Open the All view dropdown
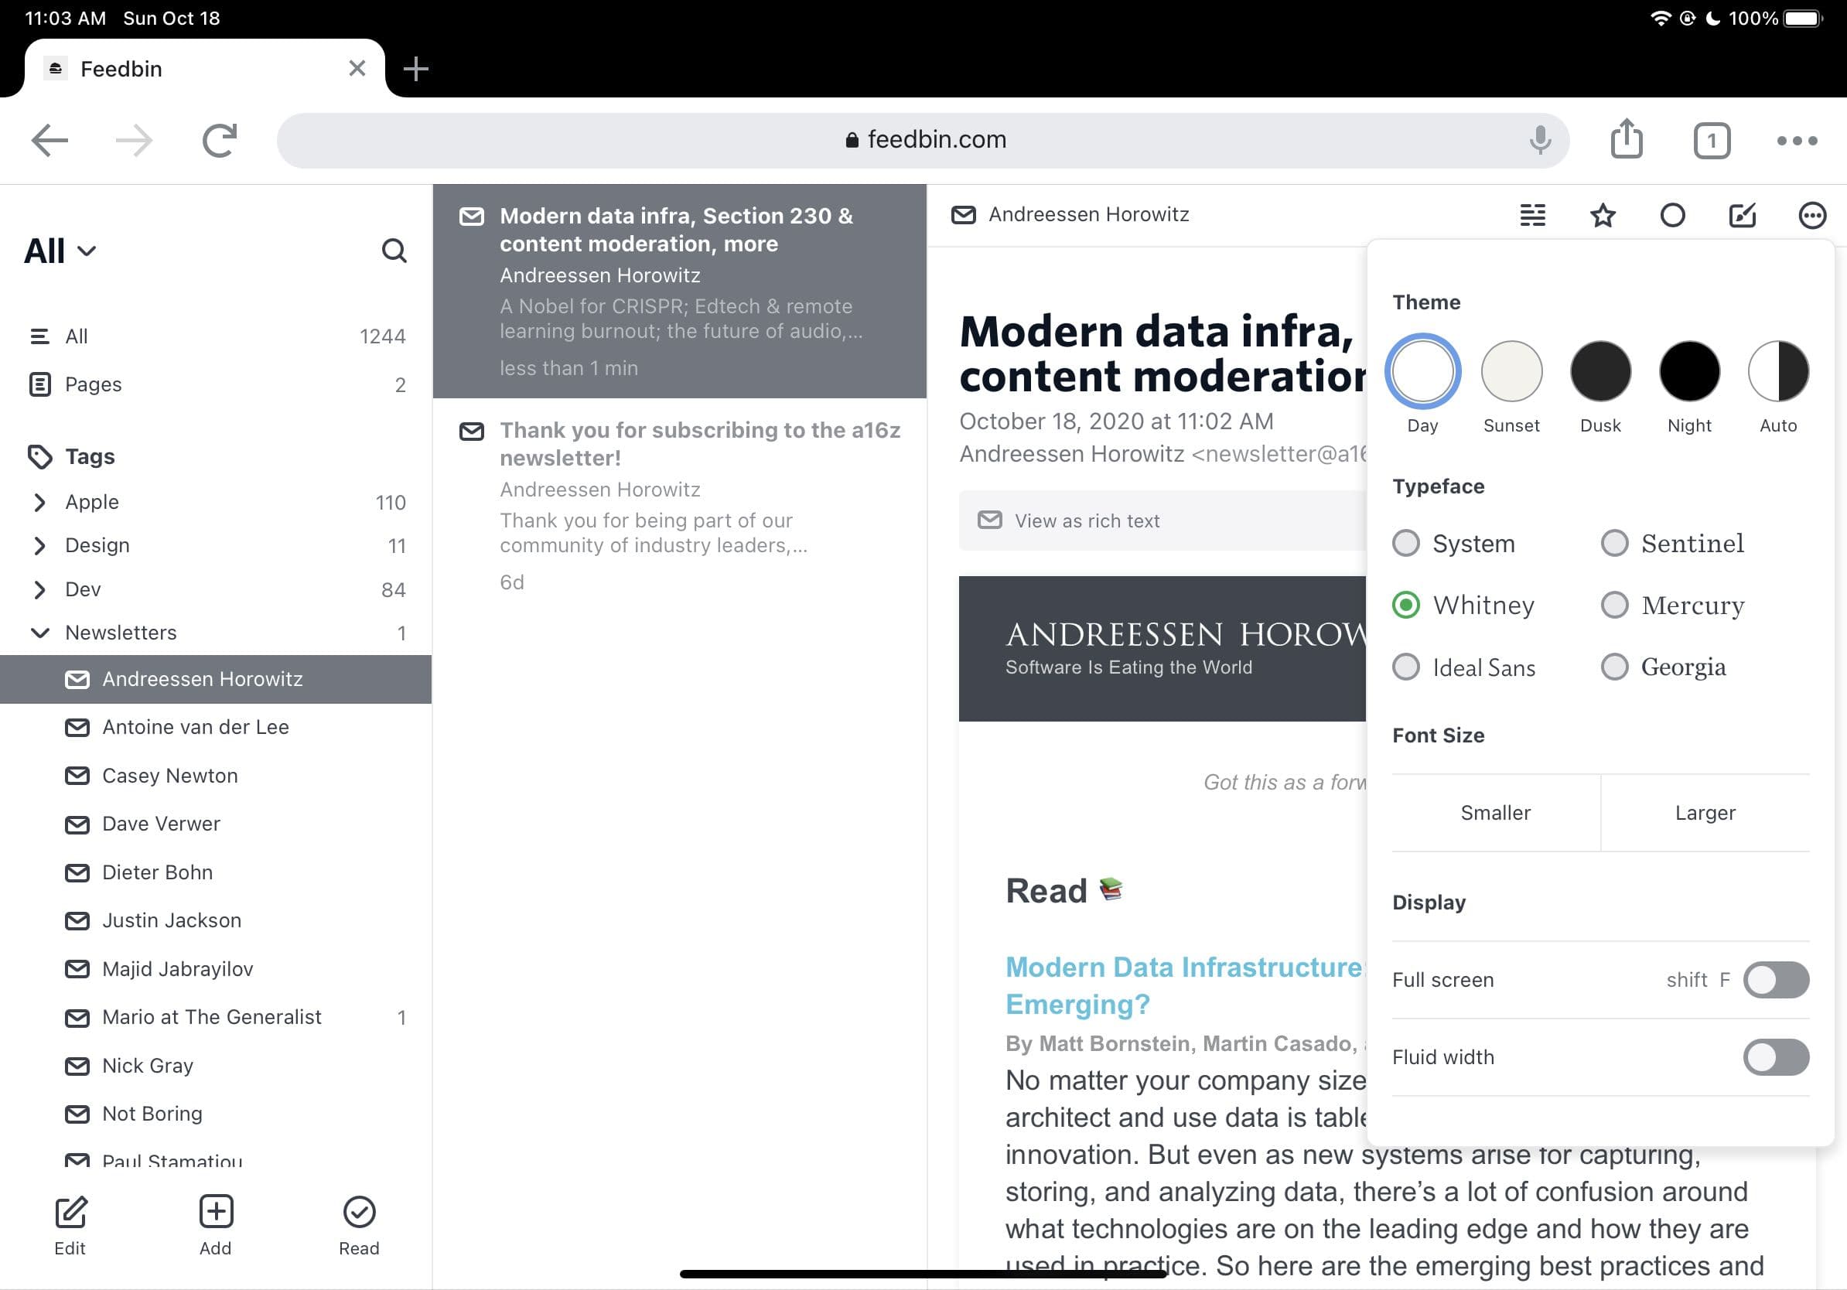This screenshot has height=1290, width=1847. tap(60, 251)
